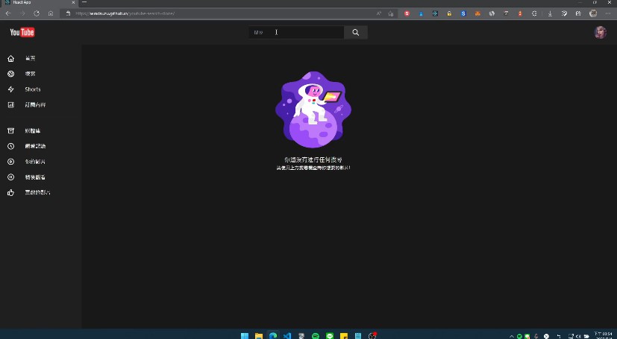Open Your Videos play-circle icon

point(10,162)
